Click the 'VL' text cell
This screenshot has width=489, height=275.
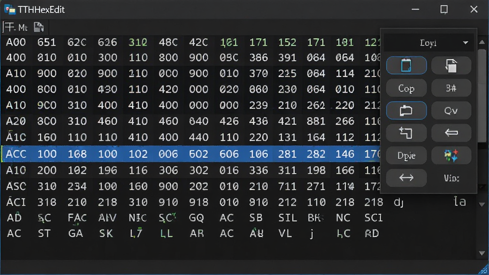click(x=286, y=233)
